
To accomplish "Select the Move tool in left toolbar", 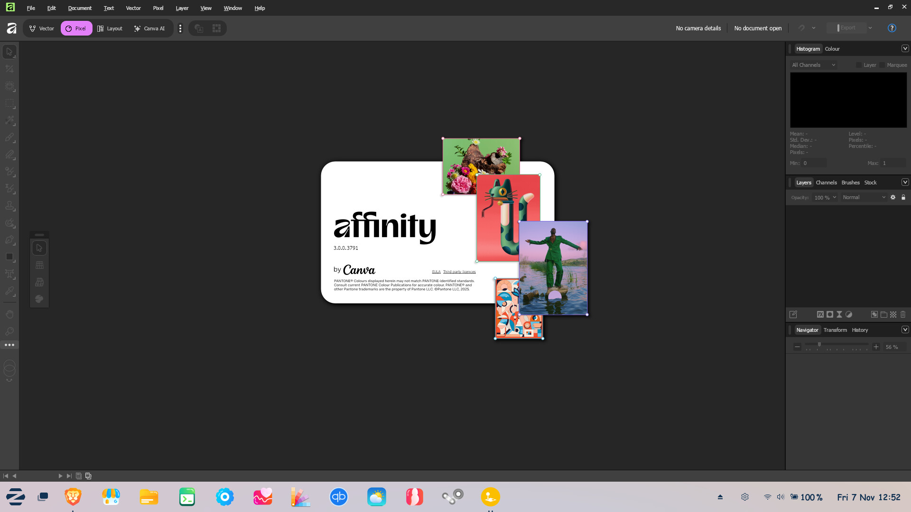I will pyautogui.click(x=9, y=52).
